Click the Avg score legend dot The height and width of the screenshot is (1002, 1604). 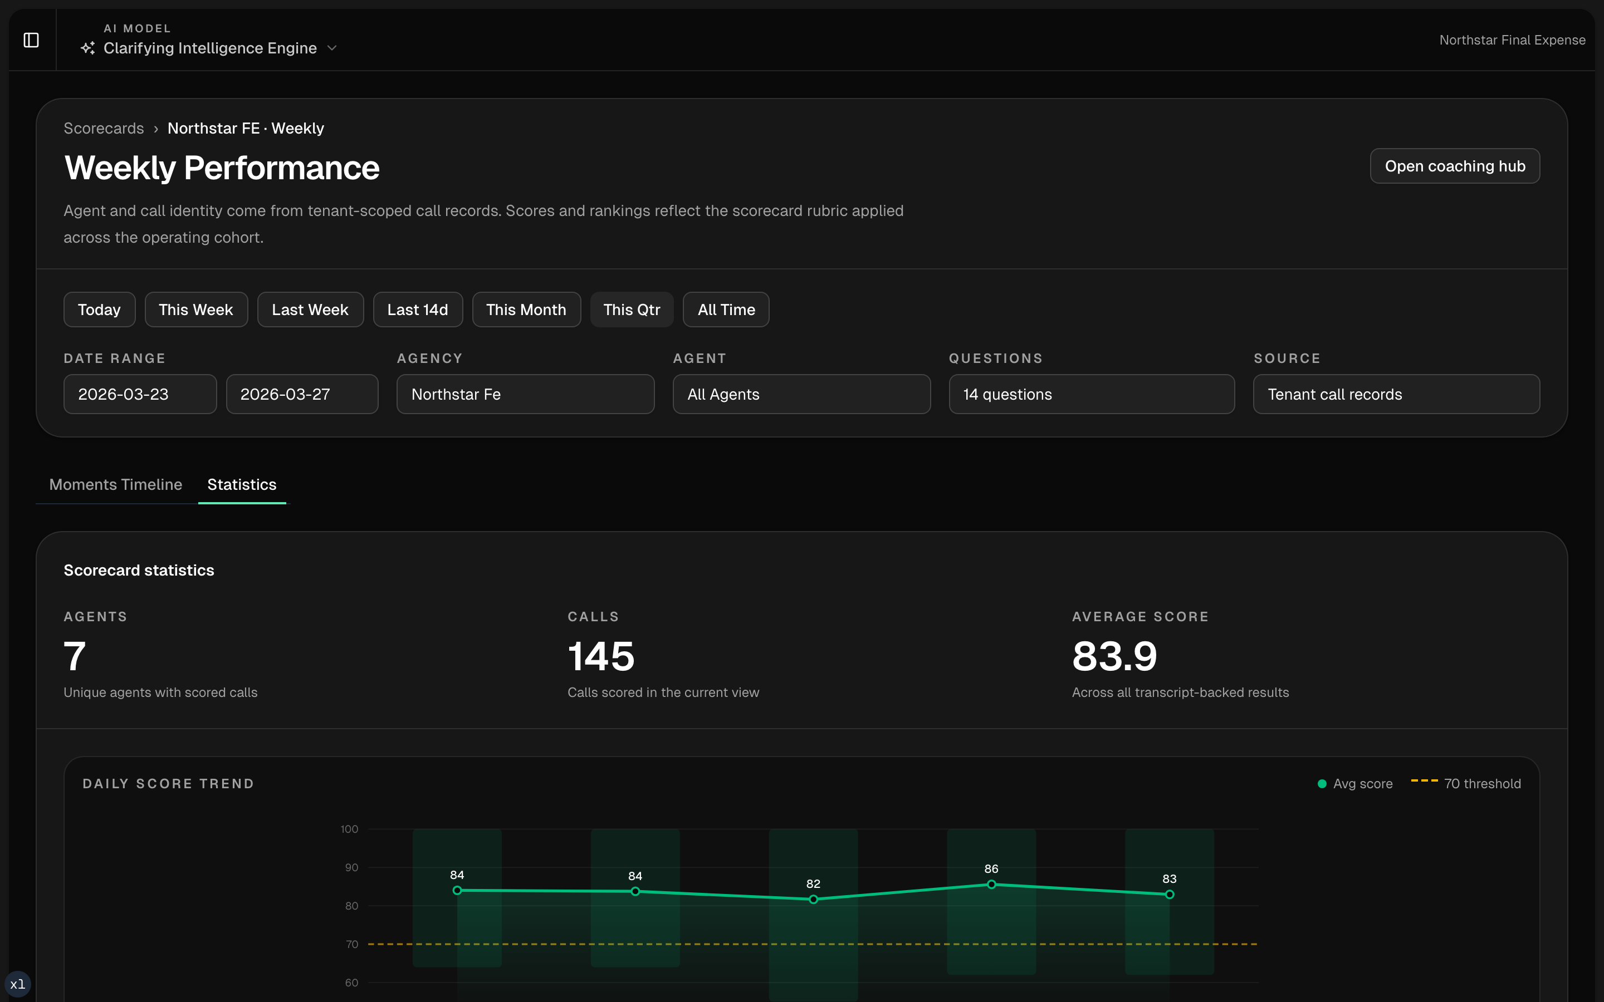pos(1322,784)
